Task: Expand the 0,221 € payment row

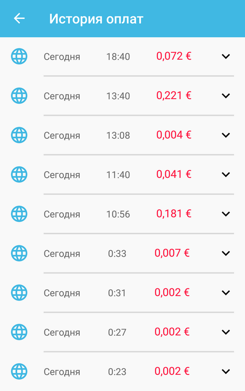Action: (x=226, y=96)
